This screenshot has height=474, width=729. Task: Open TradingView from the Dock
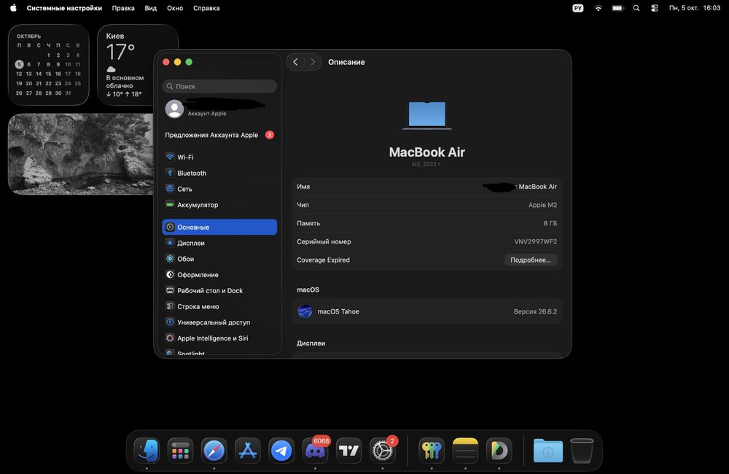point(348,450)
